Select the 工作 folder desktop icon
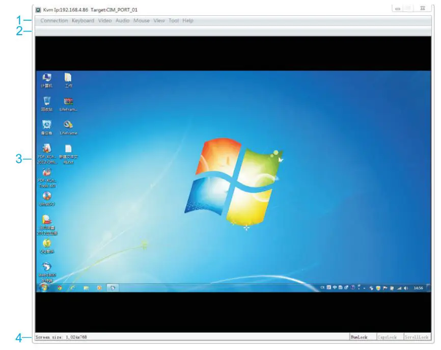This screenshot has height=350, width=441. 68,80
